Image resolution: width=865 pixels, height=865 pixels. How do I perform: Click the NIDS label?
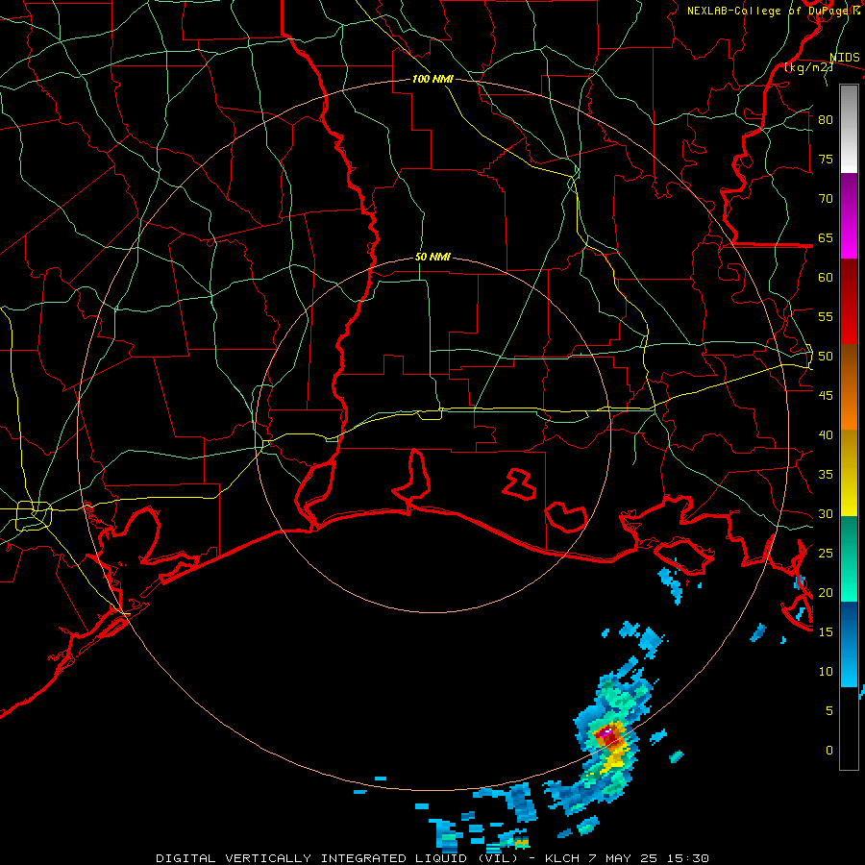tap(845, 58)
